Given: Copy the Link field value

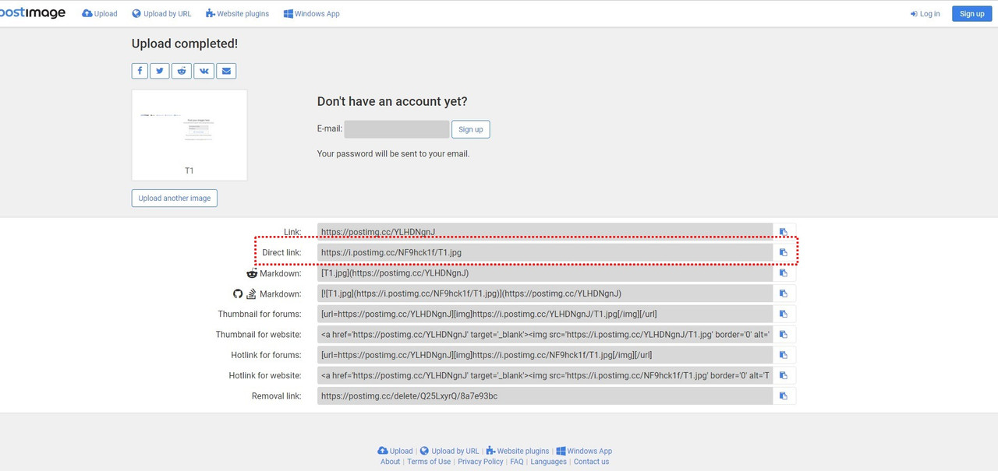Looking at the screenshot, I should point(784,232).
